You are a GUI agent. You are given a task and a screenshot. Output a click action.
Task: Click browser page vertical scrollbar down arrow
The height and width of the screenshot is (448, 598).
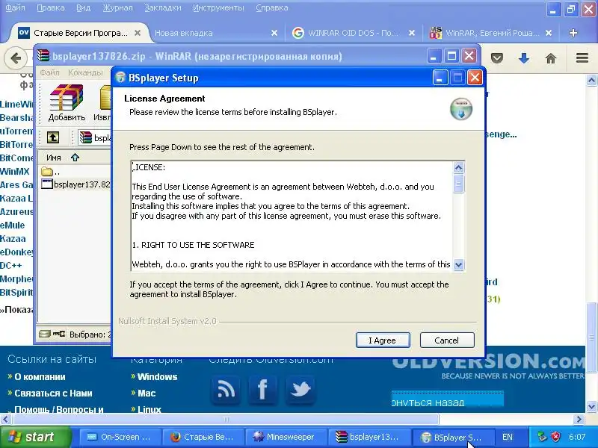(x=591, y=406)
